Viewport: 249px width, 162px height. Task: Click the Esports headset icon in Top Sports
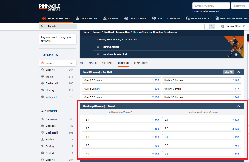click(42, 70)
